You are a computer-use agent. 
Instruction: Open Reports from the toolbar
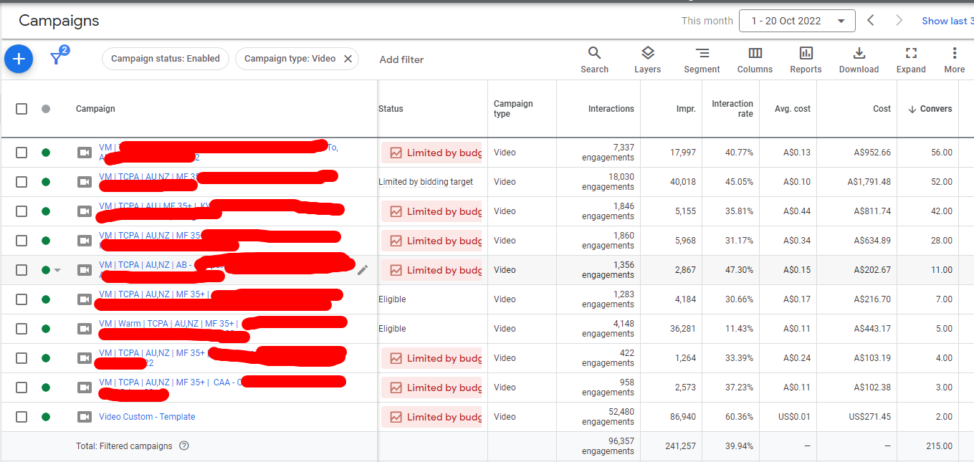(x=806, y=59)
